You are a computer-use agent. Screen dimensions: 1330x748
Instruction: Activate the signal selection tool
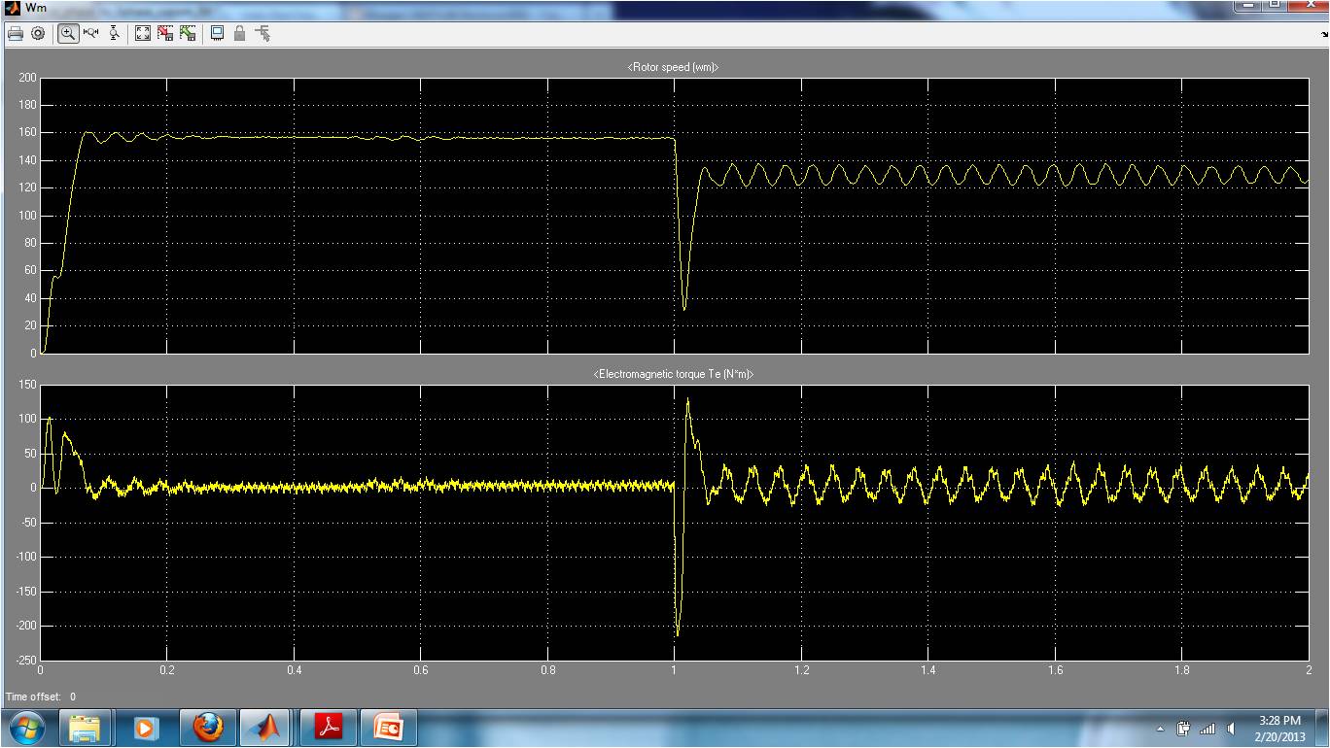coord(262,32)
